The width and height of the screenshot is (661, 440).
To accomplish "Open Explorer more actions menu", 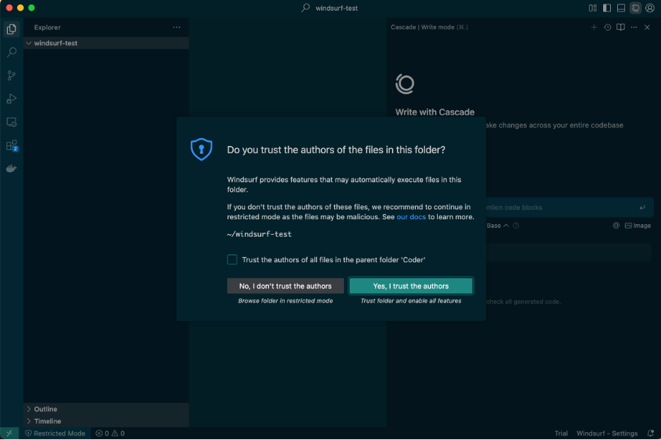I will (x=177, y=28).
